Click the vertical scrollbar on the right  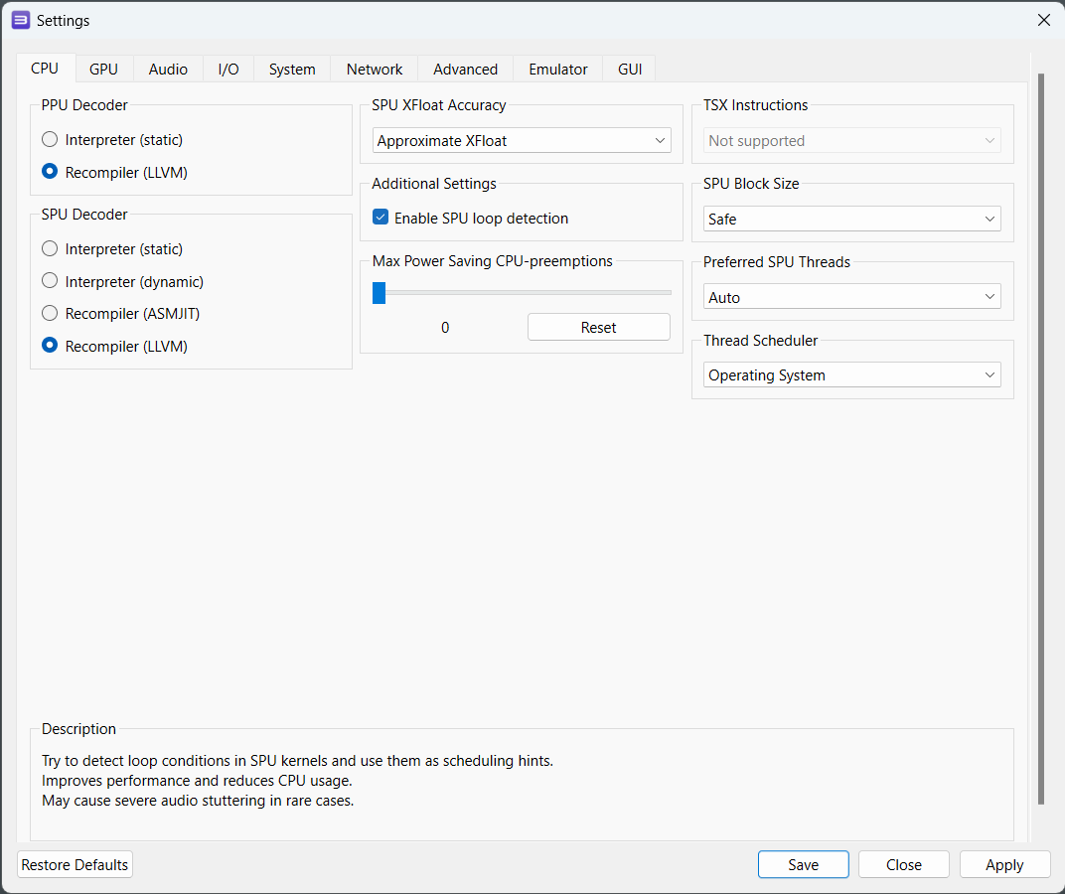[x=1041, y=439]
